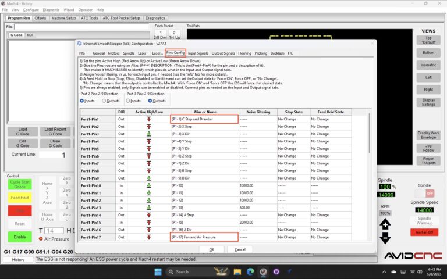Viewport: 447px width, 279px height.
Task: Click the spindle speed 100% override field
Action: (385, 187)
